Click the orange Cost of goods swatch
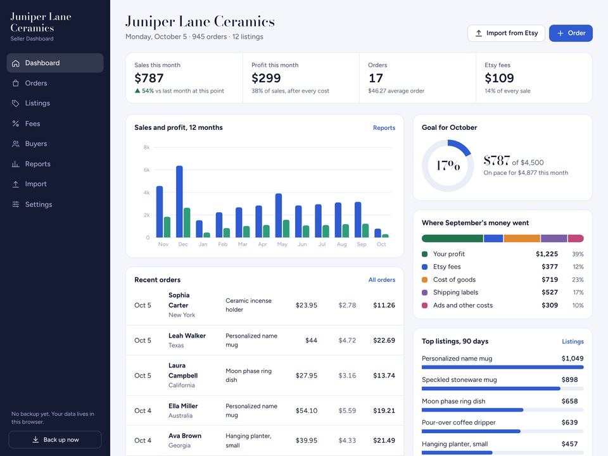The image size is (608, 456). tap(424, 279)
